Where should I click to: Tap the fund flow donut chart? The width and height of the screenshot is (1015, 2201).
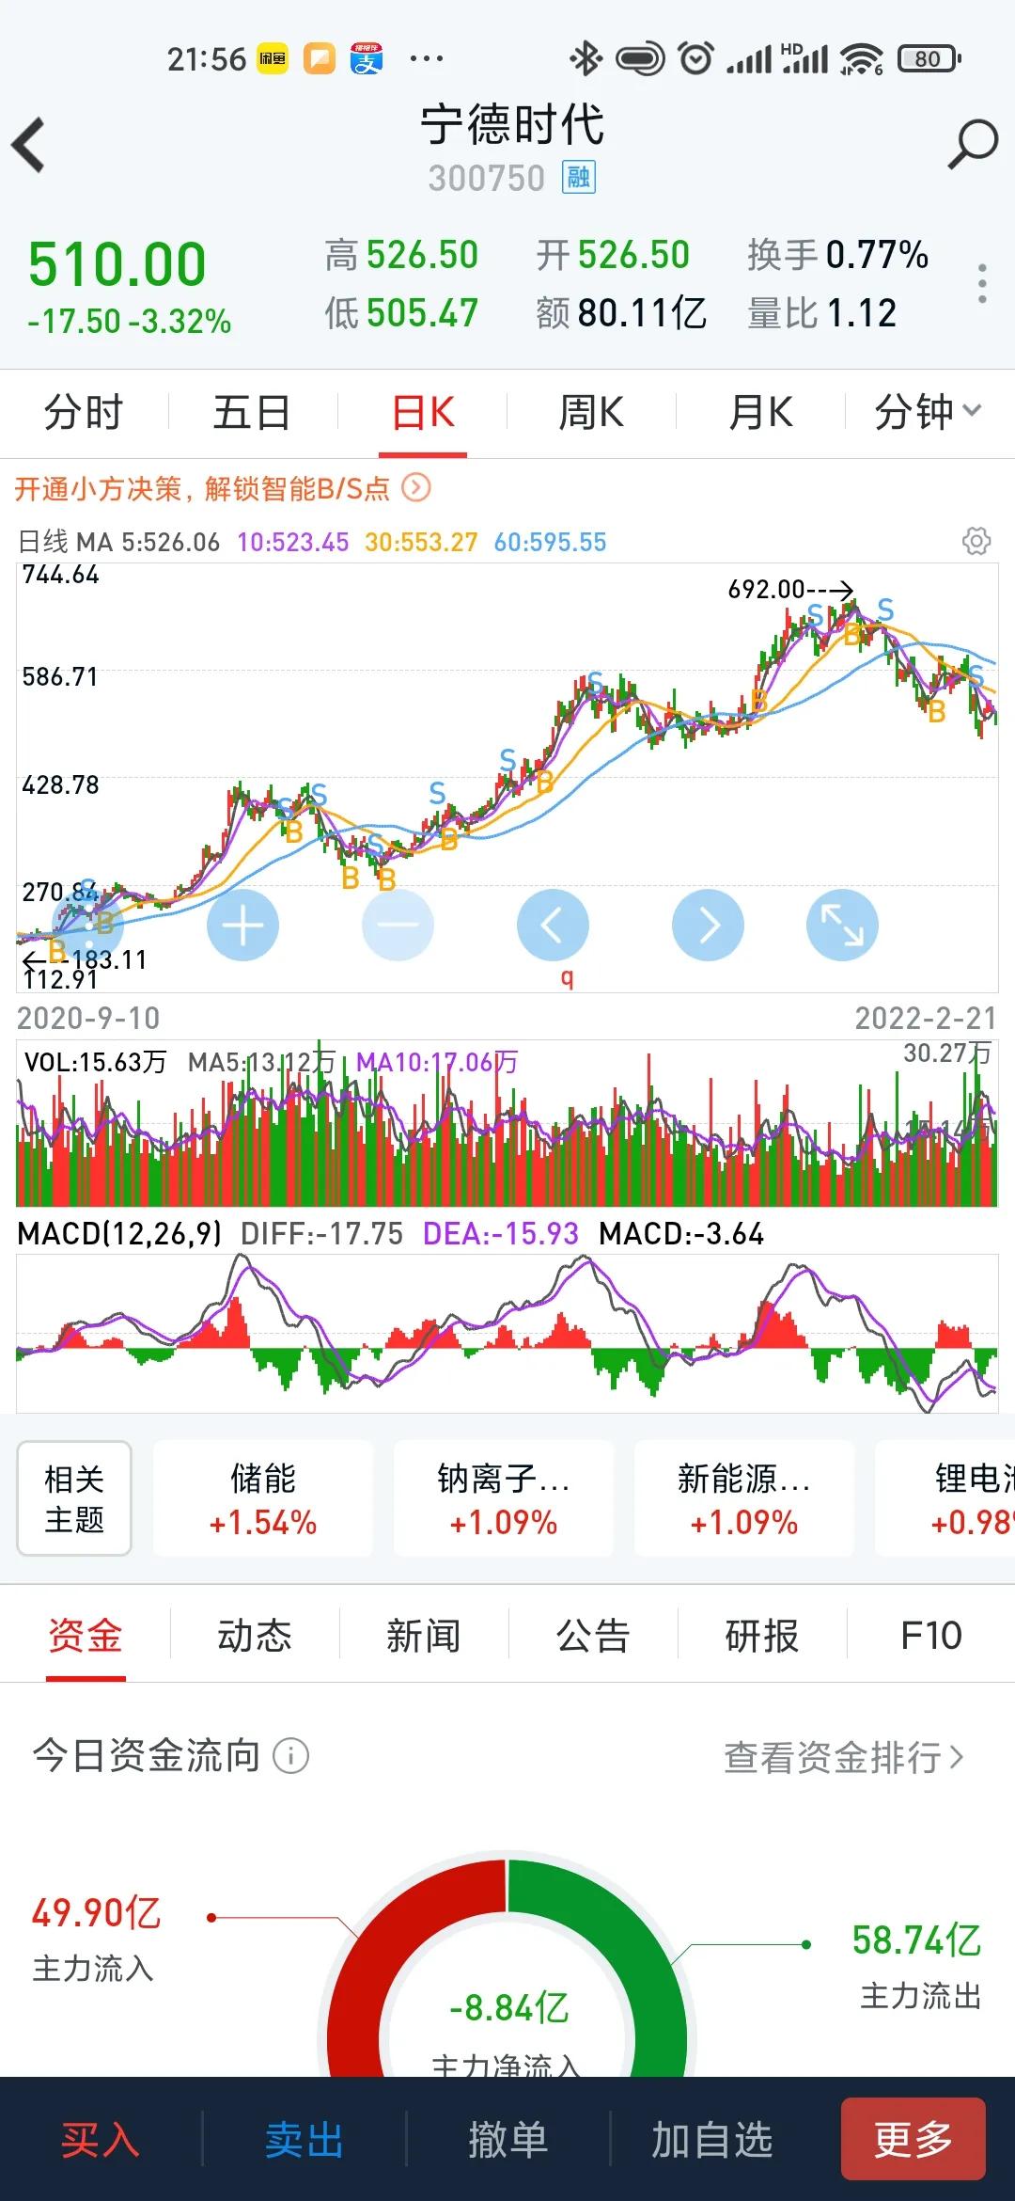click(507, 1966)
